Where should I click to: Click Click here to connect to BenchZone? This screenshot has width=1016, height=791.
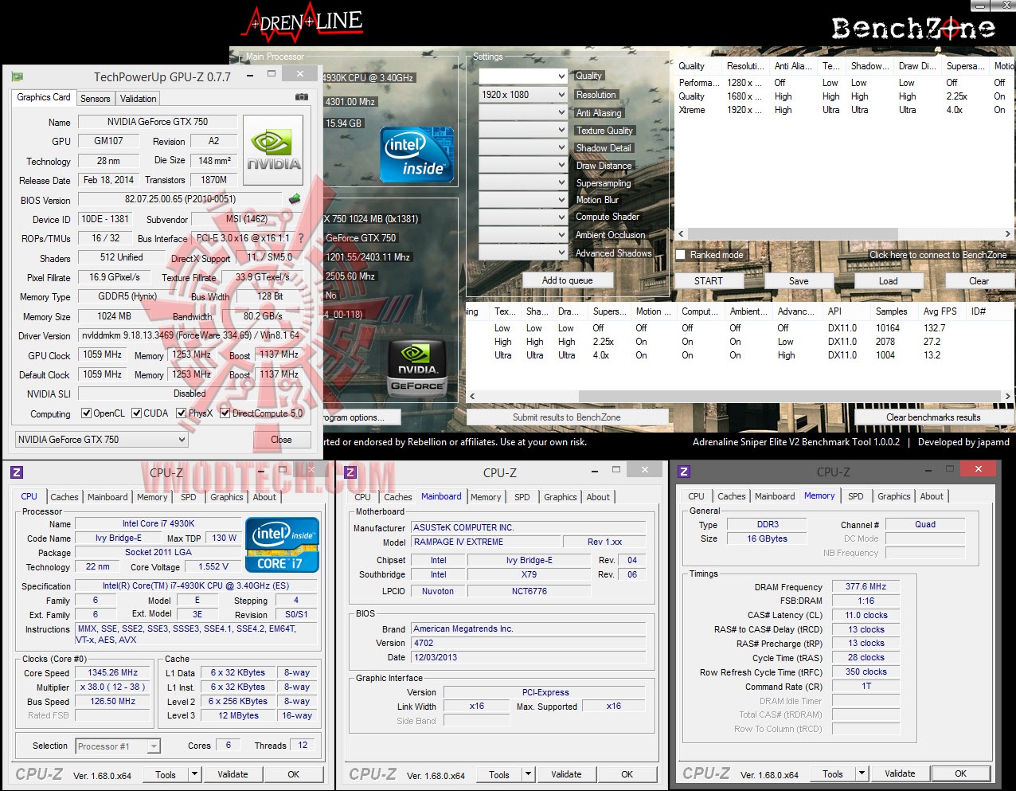tap(938, 255)
